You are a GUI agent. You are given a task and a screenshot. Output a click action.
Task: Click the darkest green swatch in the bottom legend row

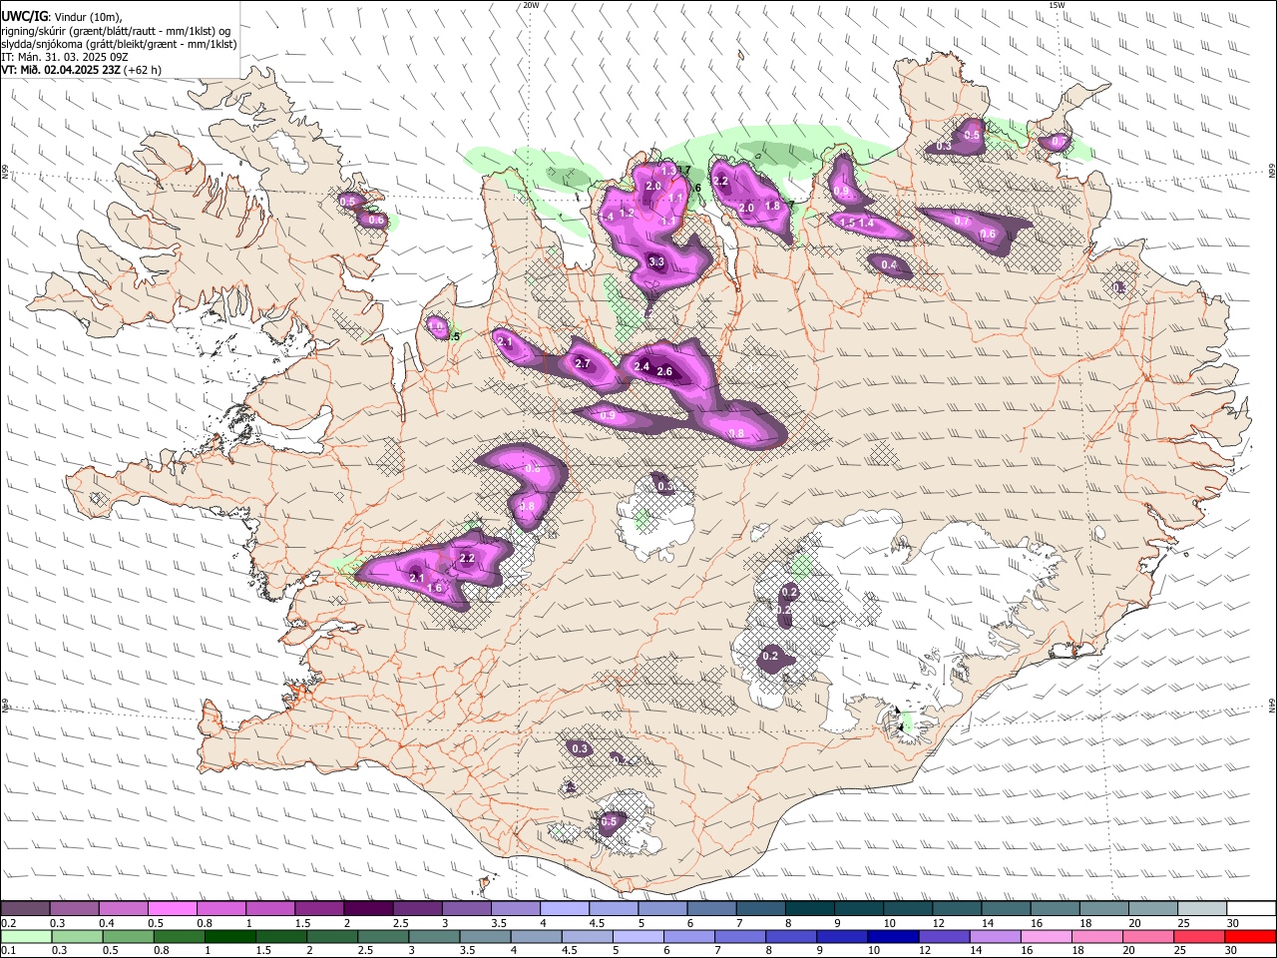click(x=229, y=936)
